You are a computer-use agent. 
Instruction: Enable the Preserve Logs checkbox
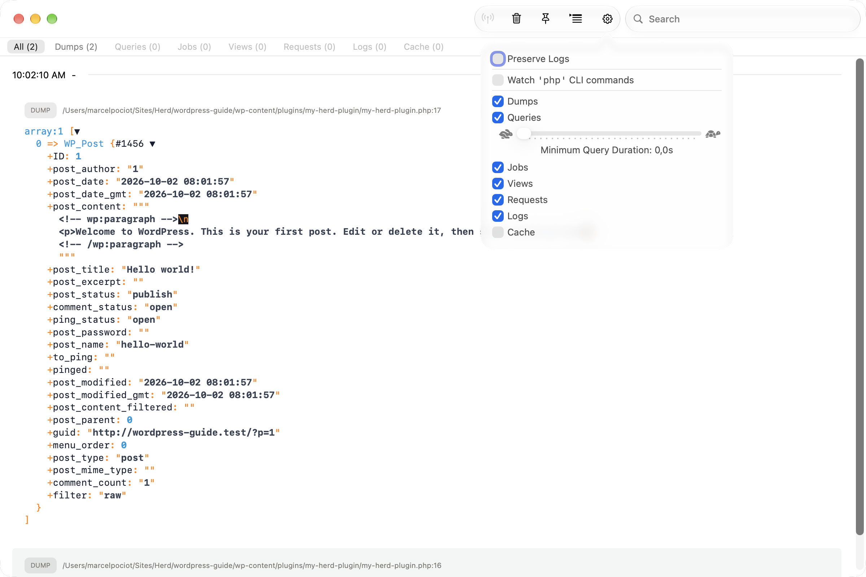(498, 59)
